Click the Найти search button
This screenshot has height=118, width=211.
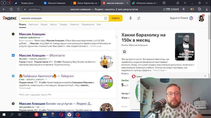click(116, 18)
